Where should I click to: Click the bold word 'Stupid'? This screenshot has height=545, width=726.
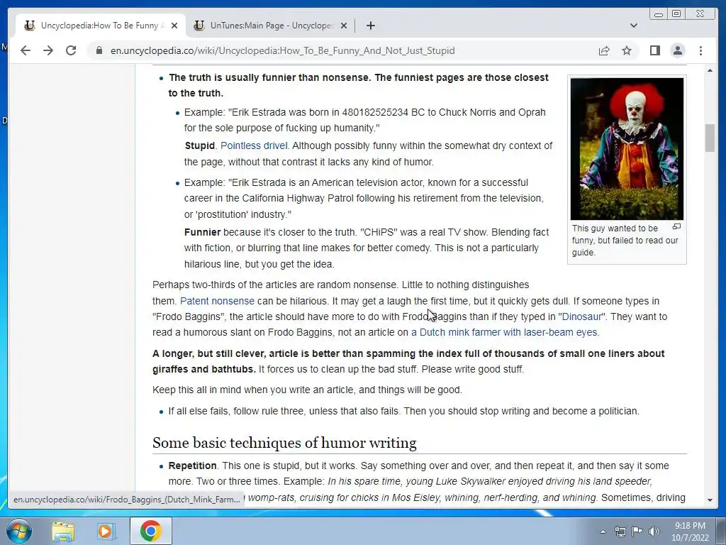coord(199,145)
